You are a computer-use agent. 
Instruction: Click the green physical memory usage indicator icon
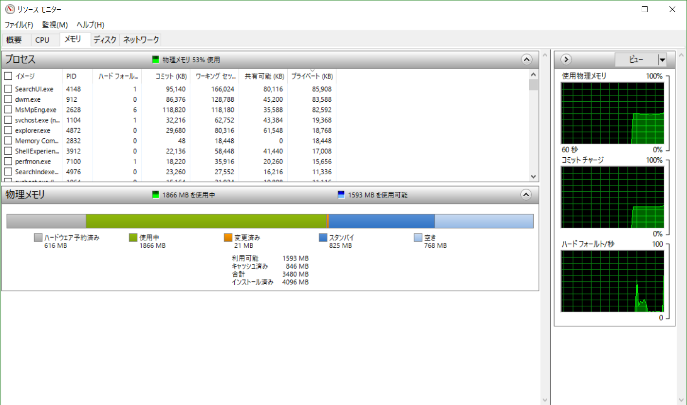156,60
